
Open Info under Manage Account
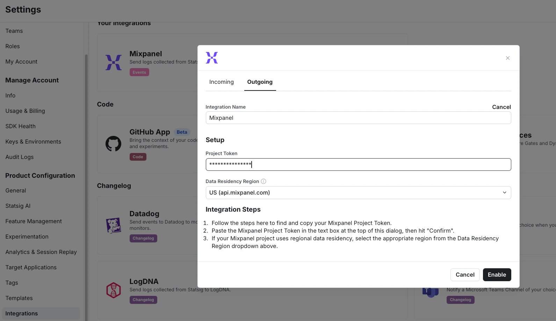10,95
